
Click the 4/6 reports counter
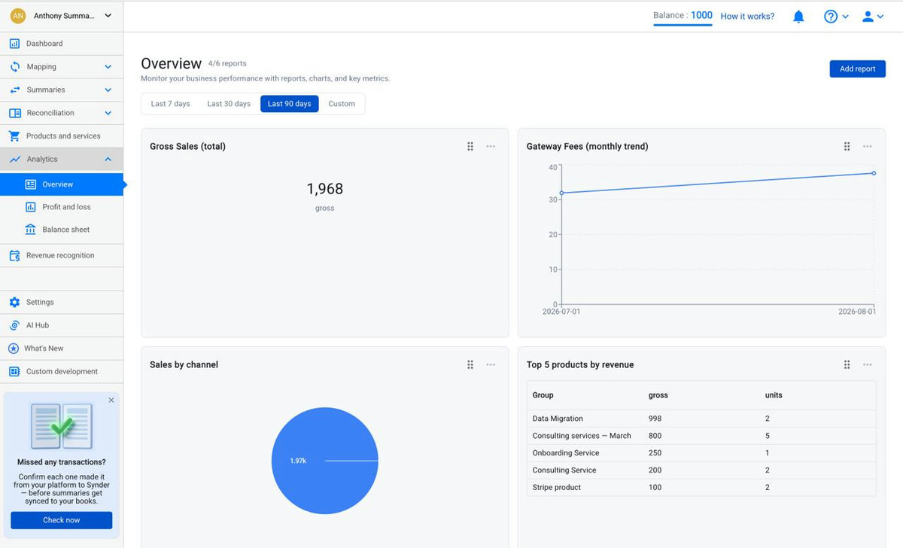point(227,64)
